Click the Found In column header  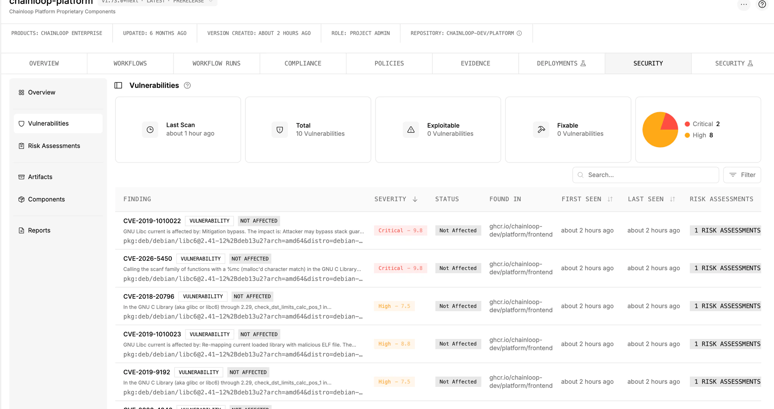coord(505,199)
